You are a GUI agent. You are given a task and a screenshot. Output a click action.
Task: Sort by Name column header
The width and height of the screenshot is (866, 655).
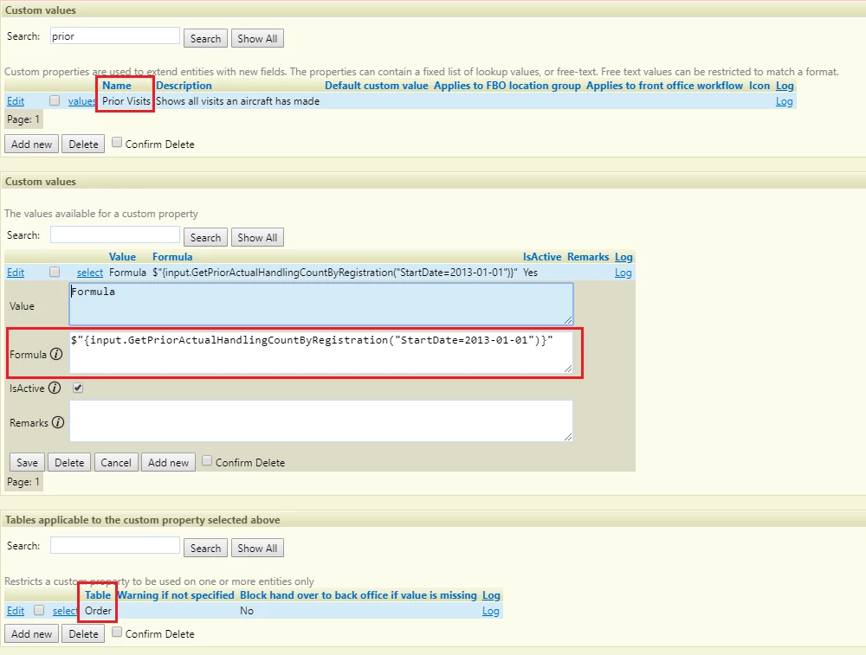[117, 86]
